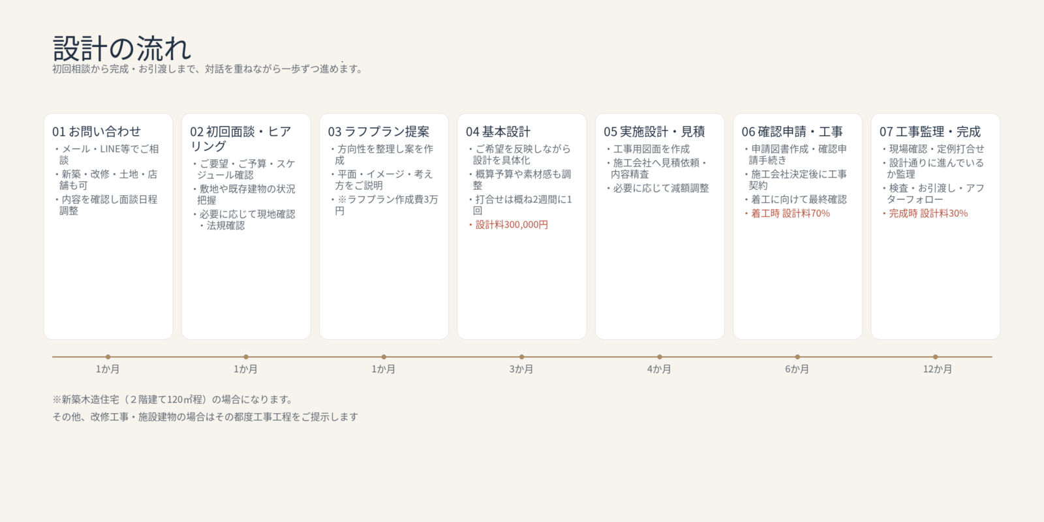Screen dimensions: 1044x522
Task: Select the footnote starting with その他、改修工事
Action: click(x=205, y=417)
